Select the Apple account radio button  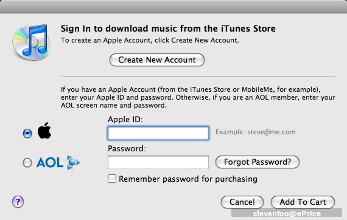click(x=27, y=133)
